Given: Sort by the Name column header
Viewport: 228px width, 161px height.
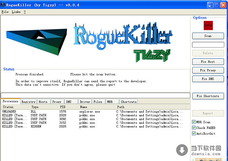Looking at the screenshot, I should [96, 107].
